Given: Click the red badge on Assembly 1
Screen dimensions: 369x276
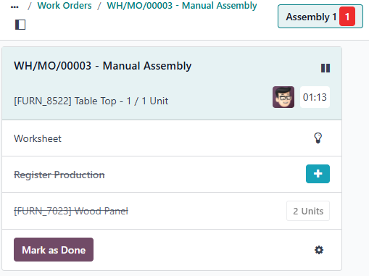Looking at the screenshot, I should click(x=347, y=17).
